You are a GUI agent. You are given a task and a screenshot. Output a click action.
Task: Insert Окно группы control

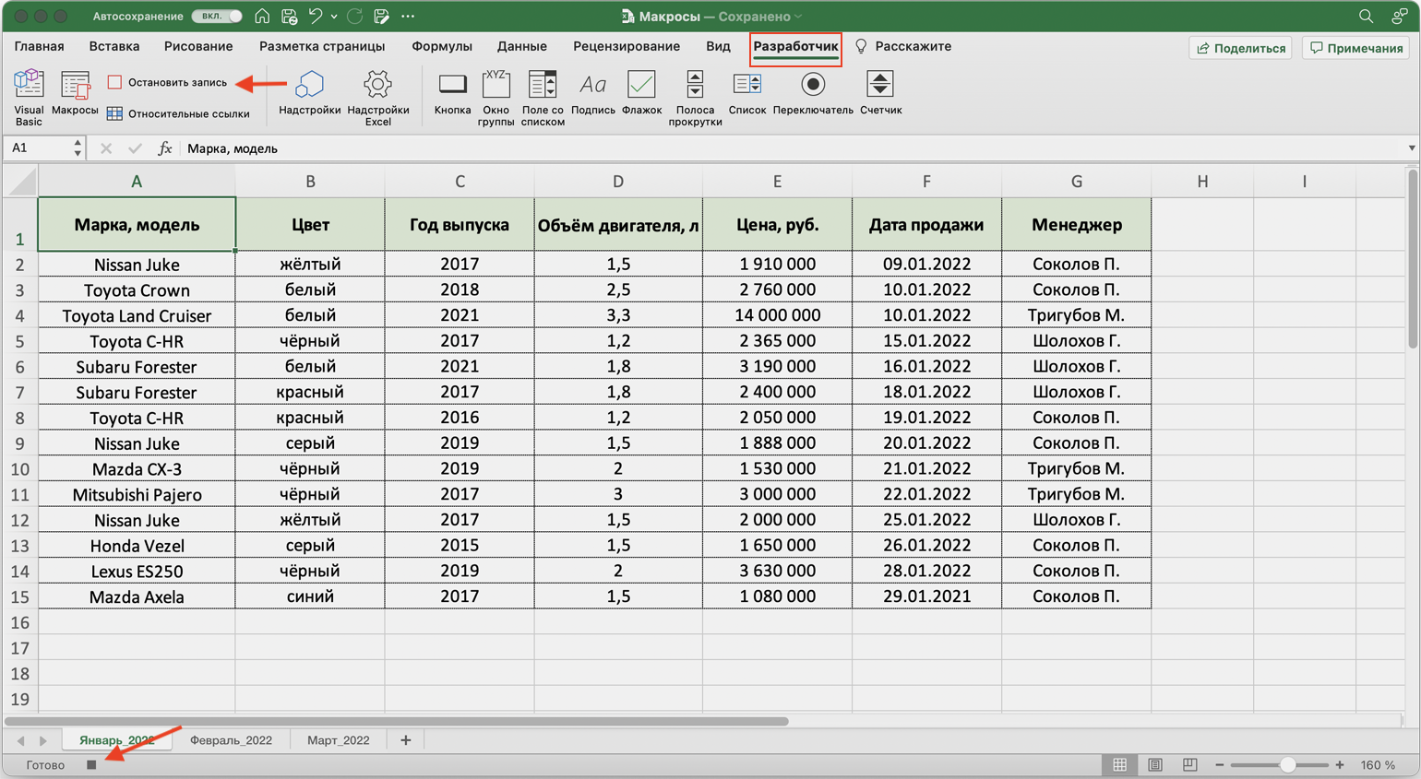[496, 97]
